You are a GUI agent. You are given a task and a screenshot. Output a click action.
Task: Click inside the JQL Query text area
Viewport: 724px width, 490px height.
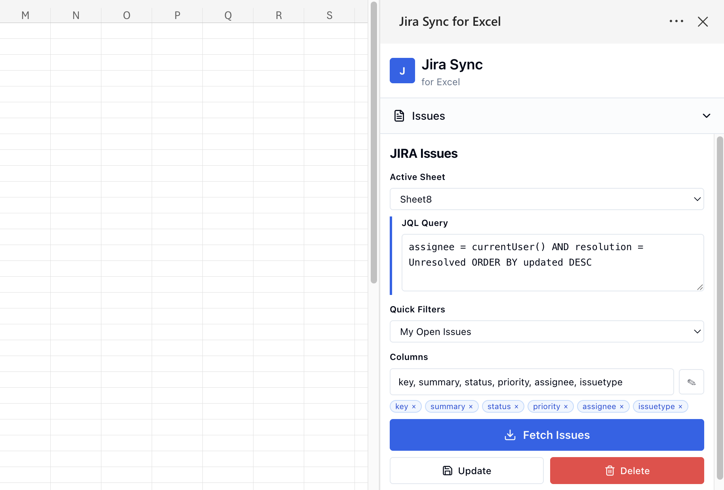tap(553, 262)
